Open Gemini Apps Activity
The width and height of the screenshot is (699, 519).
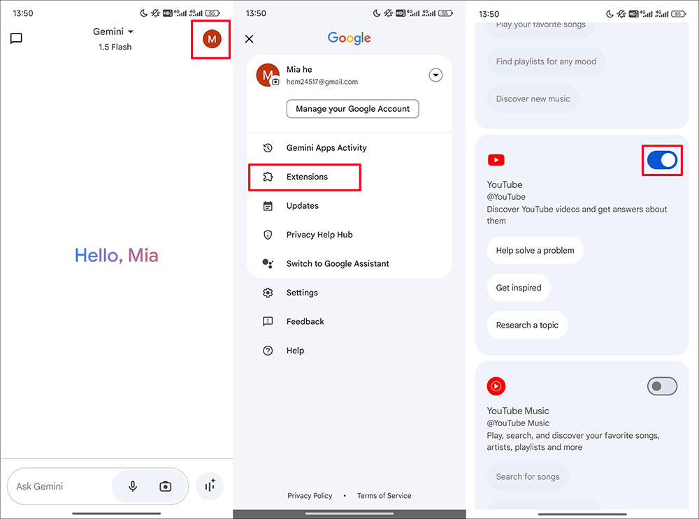(x=349, y=147)
